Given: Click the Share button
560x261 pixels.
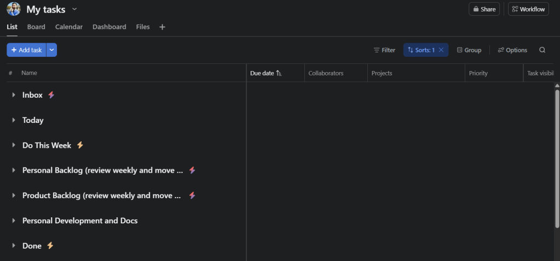Looking at the screenshot, I should (484, 9).
